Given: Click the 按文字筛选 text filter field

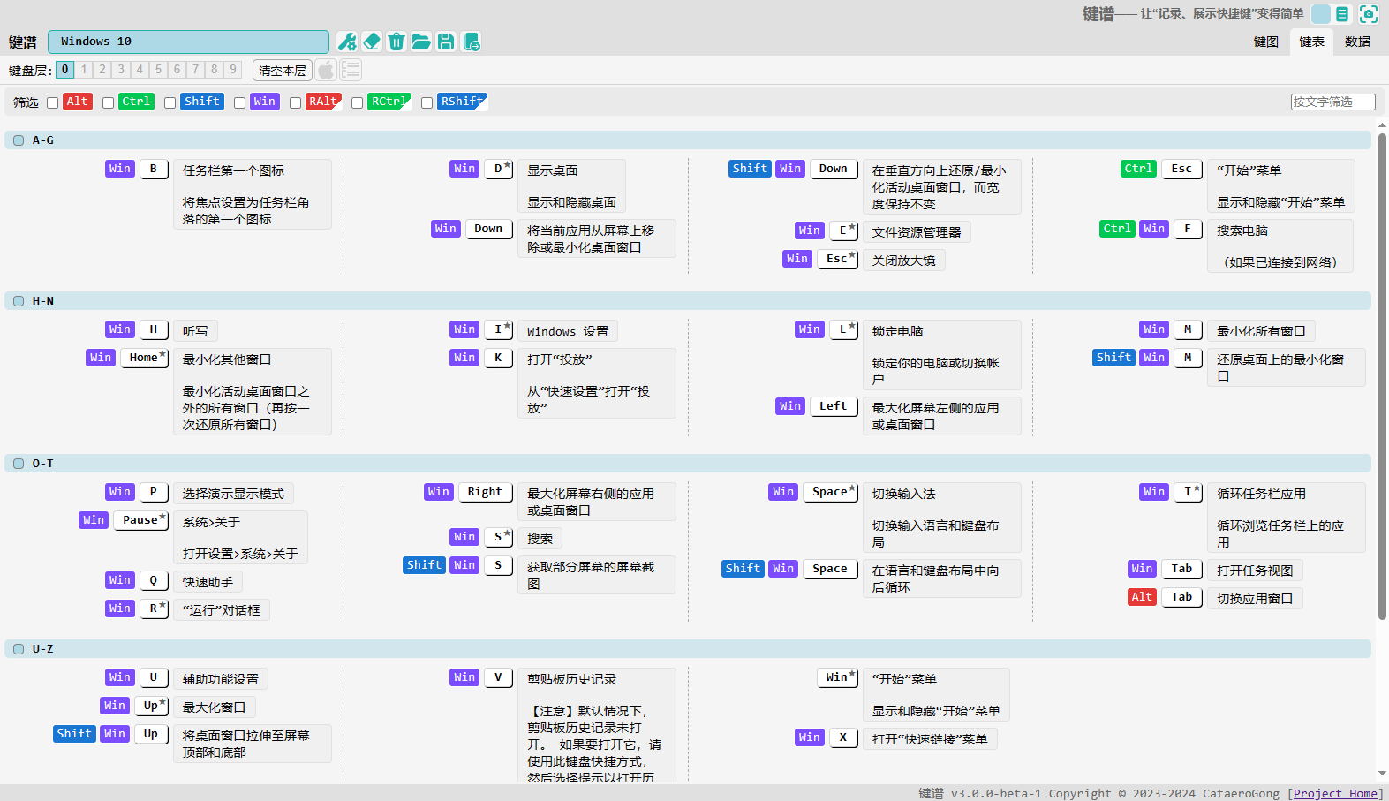Looking at the screenshot, I should 1332,102.
